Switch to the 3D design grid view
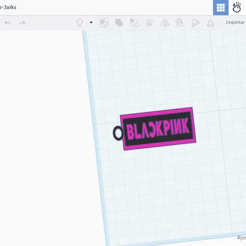The width and height of the screenshot is (246, 246). [221, 7]
